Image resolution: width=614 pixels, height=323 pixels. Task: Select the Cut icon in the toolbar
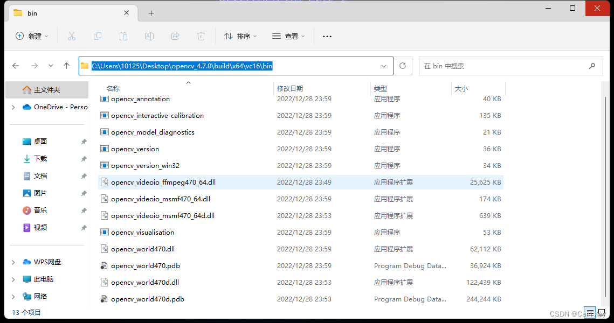[72, 36]
